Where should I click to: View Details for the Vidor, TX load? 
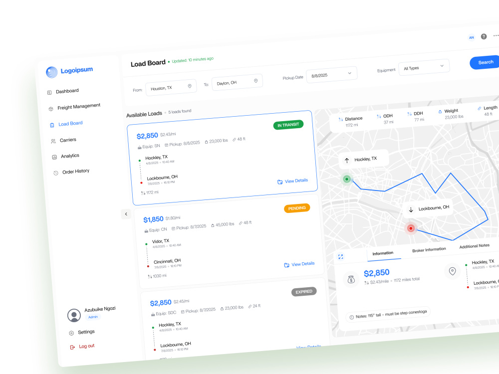coord(299,264)
